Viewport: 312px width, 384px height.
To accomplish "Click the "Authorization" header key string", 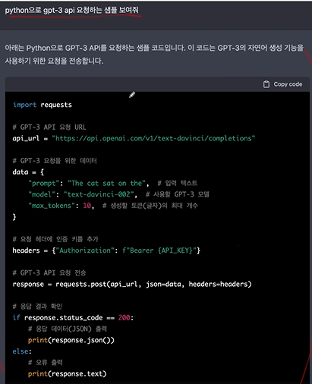I will (x=85, y=250).
